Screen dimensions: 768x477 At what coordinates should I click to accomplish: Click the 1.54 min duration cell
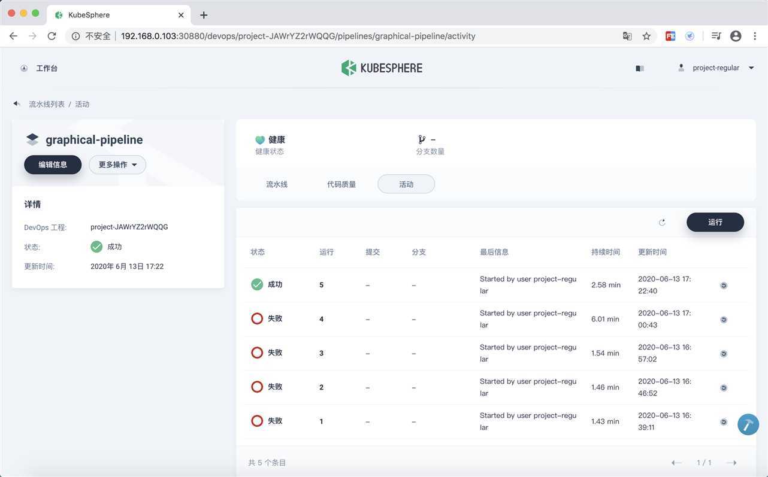click(x=606, y=353)
